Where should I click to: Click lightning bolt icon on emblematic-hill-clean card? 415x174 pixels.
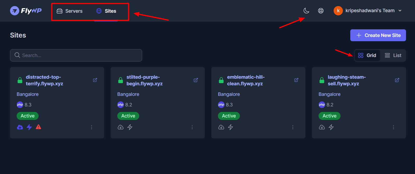coord(231,127)
